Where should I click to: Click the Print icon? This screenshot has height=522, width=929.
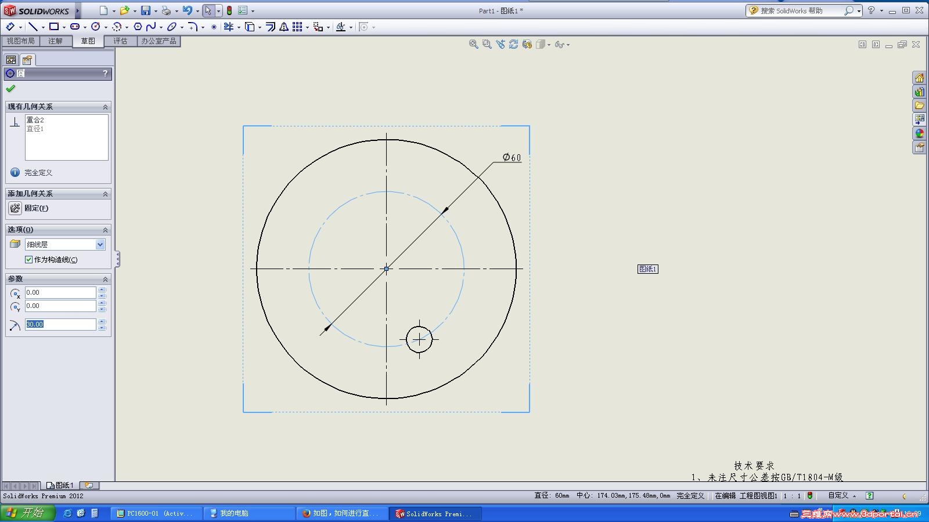point(167,10)
